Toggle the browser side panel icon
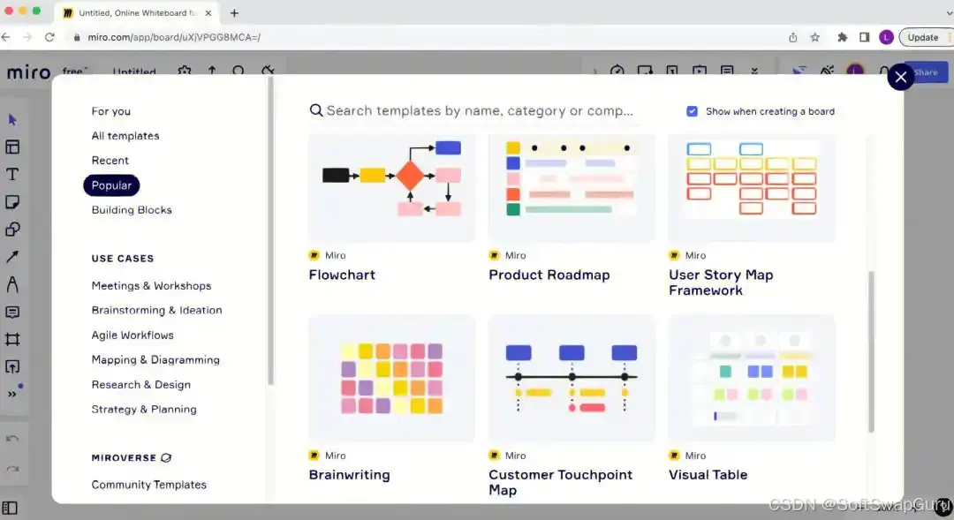Viewport: 954px width, 520px height. tap(864, 37)
